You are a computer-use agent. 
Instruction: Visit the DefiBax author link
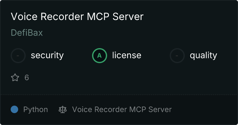pyautogui.click(x=27, y=33)
